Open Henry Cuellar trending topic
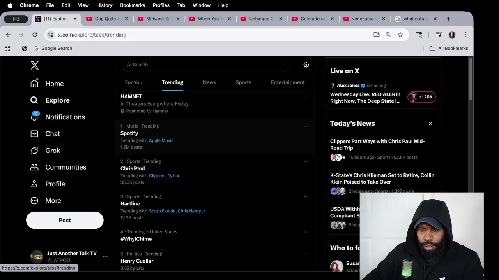The height and width of the screenshot is (280, 499). [137, 261]
